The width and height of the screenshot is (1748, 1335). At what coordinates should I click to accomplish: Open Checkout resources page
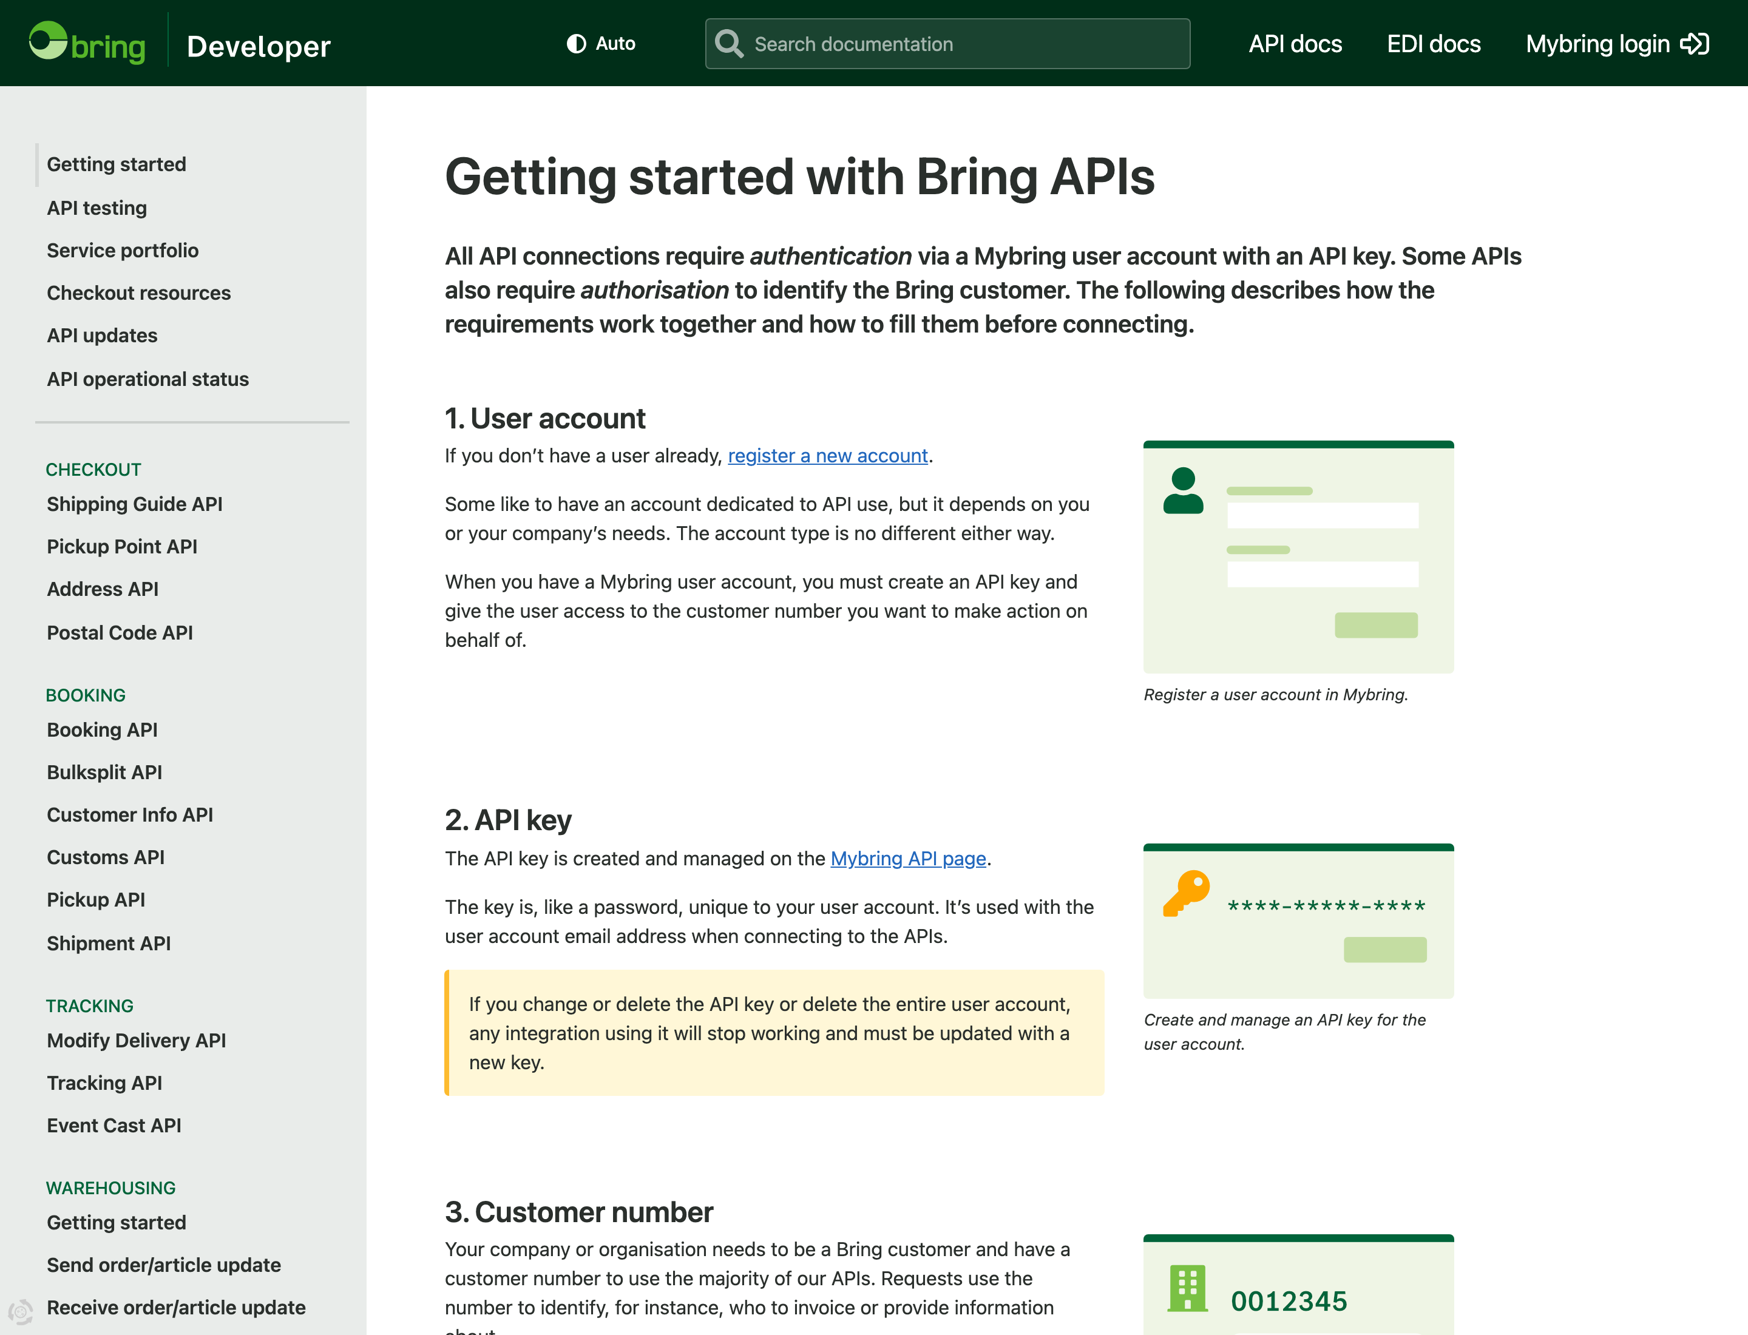pyautogui.click(x=138, y=293)
